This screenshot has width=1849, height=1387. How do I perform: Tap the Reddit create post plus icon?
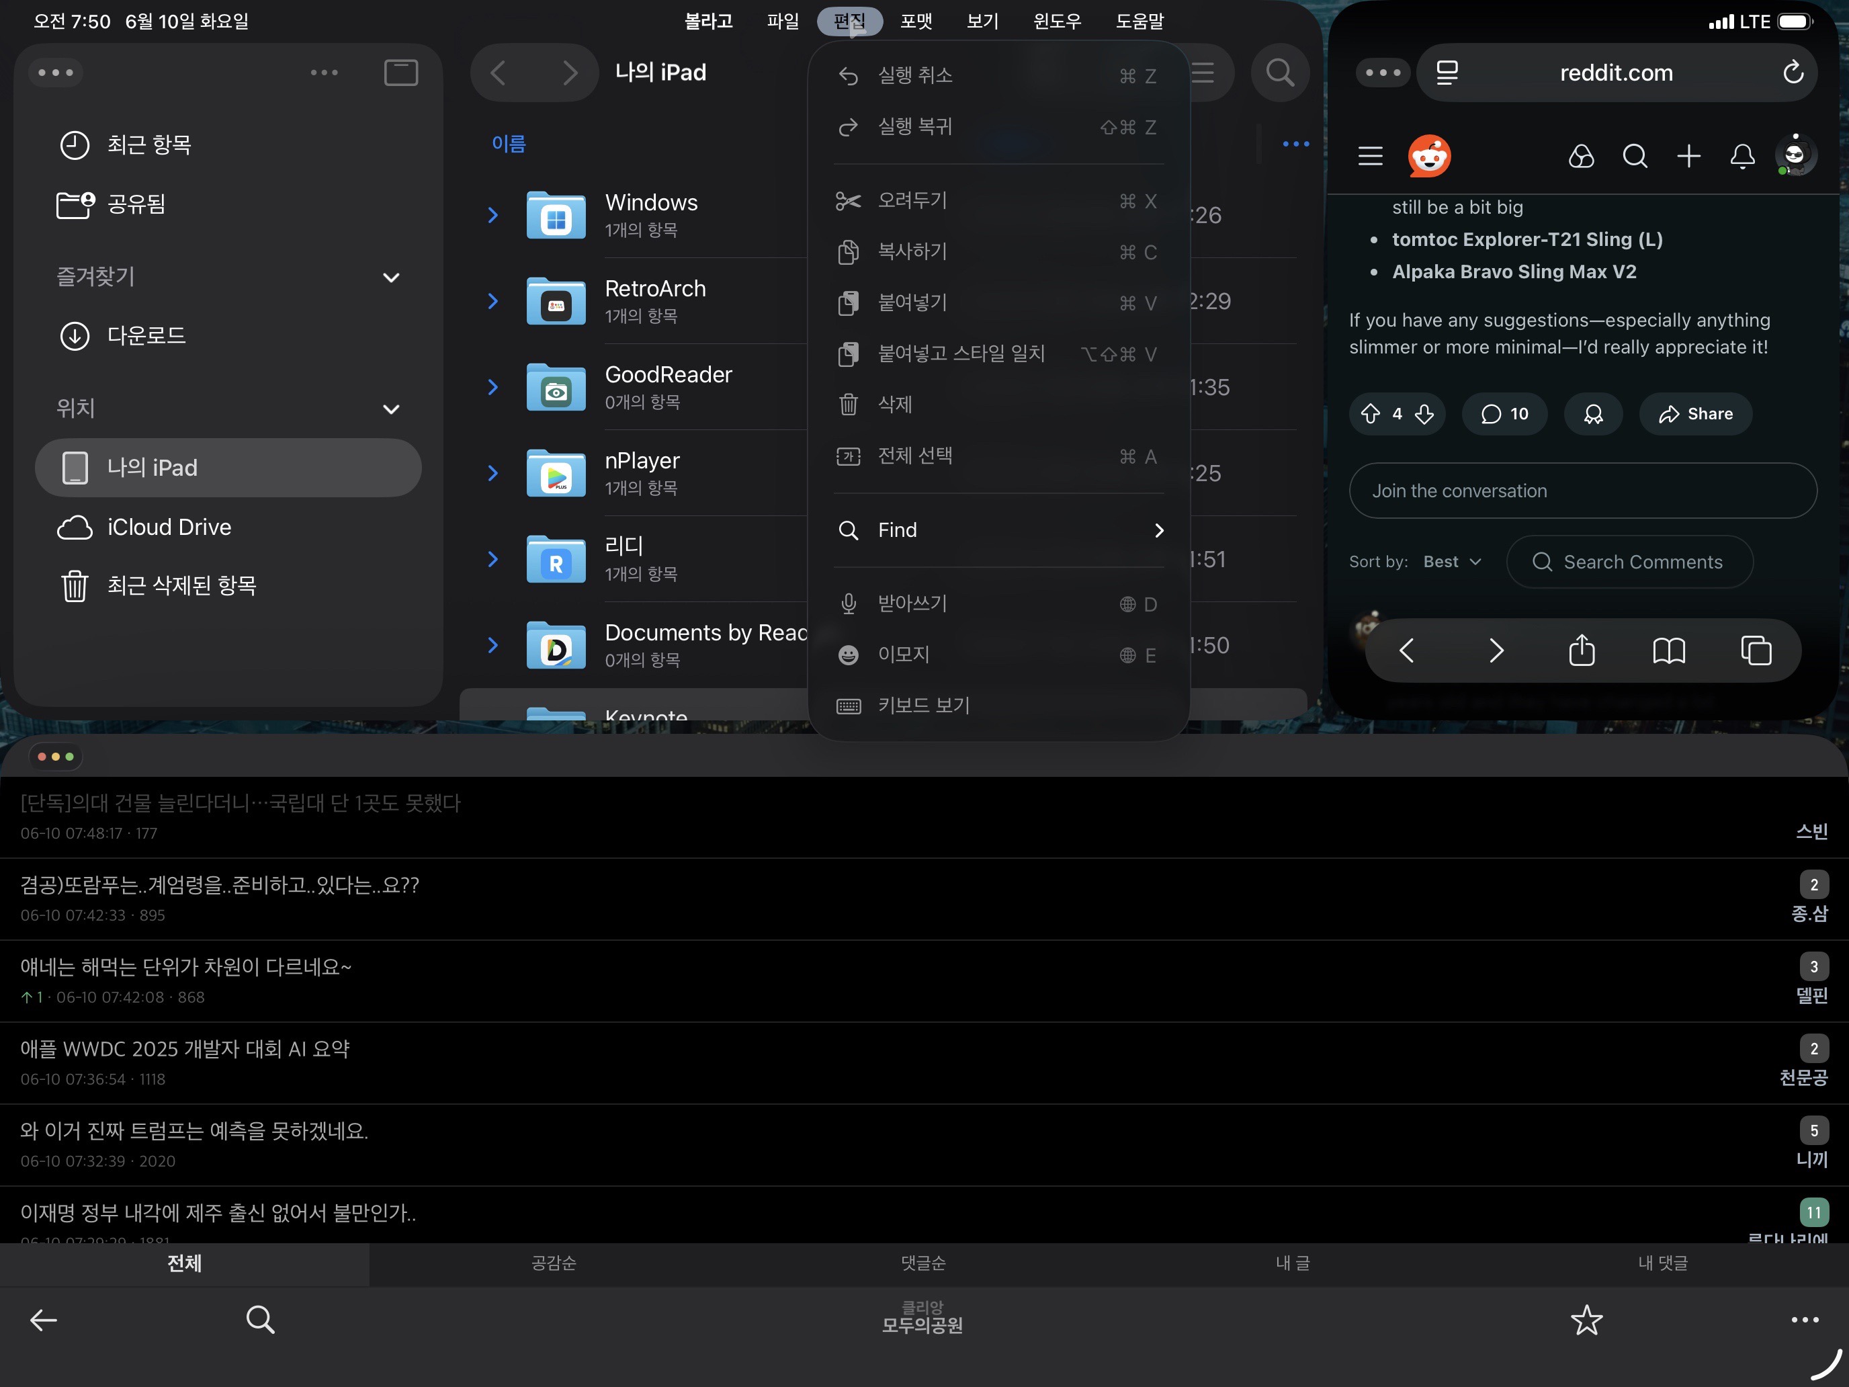click(1688, 157)
